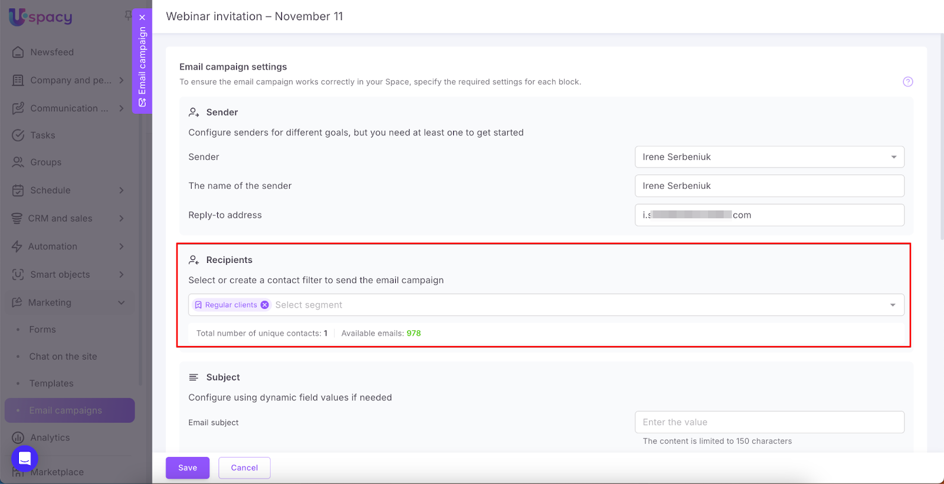The height and width of the screenshot is (484, 944).
Task: Click the Groups people icon
Action: click(18, 162)
